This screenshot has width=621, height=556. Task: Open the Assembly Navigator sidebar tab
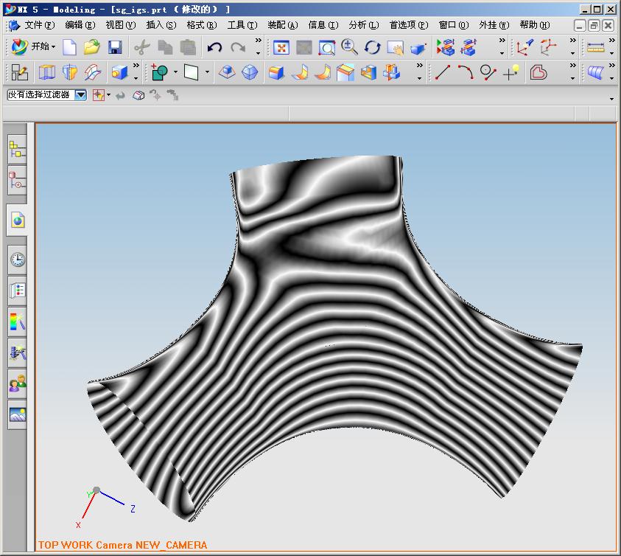18,149
